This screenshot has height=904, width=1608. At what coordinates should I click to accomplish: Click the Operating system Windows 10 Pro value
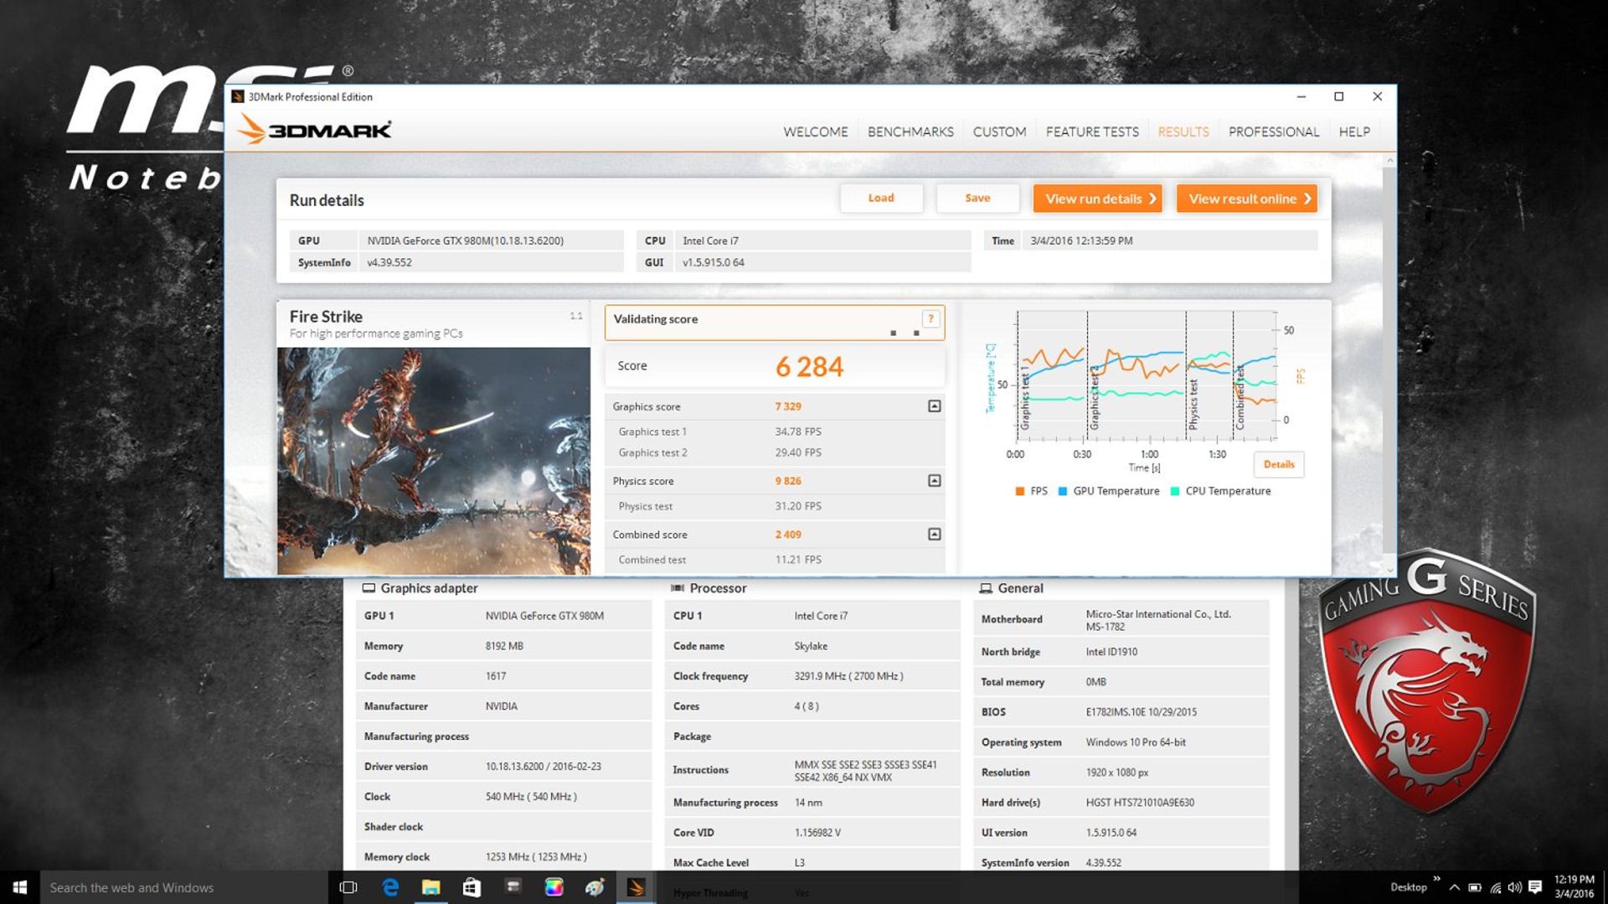[x=1136, y=742]
